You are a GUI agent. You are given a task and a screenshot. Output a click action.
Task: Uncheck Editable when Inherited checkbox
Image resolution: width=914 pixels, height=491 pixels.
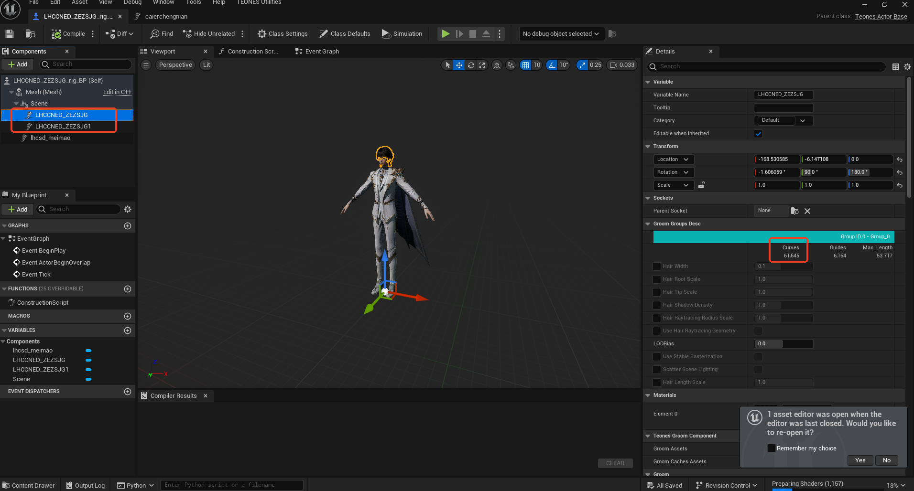[x=758, y=134]
